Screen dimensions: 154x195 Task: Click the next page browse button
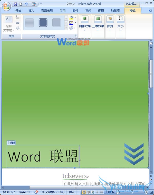(x=151, y=183)
